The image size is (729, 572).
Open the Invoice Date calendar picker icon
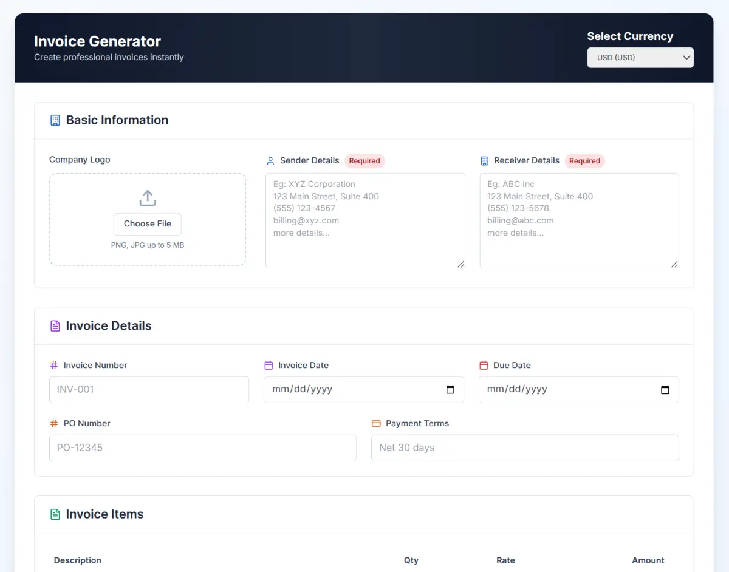pos(450,390)
